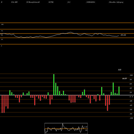
Task: Click the Shradha Infraproj header text
Action: pos(116,2)
